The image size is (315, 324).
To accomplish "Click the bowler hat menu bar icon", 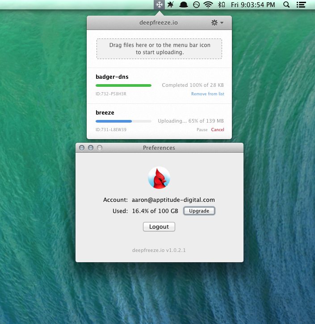I will tap(183, 5).
